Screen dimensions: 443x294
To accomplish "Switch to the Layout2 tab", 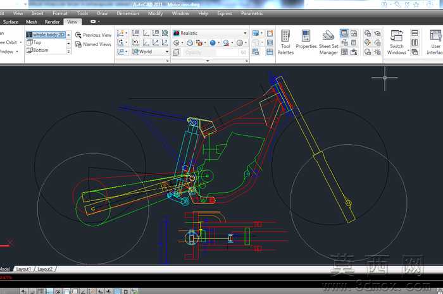I will tap(45, 269).
